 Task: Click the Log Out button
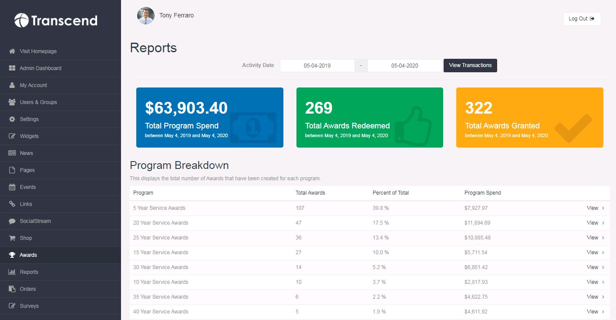pos(582,19)
